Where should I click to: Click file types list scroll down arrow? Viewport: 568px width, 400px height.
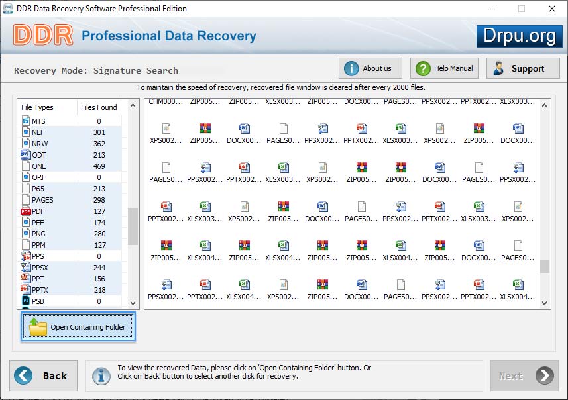(x=133, y=303)
